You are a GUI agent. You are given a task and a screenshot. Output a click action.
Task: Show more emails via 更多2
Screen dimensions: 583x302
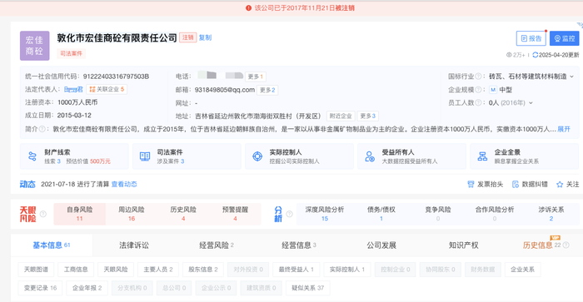(x=267, y=90)
